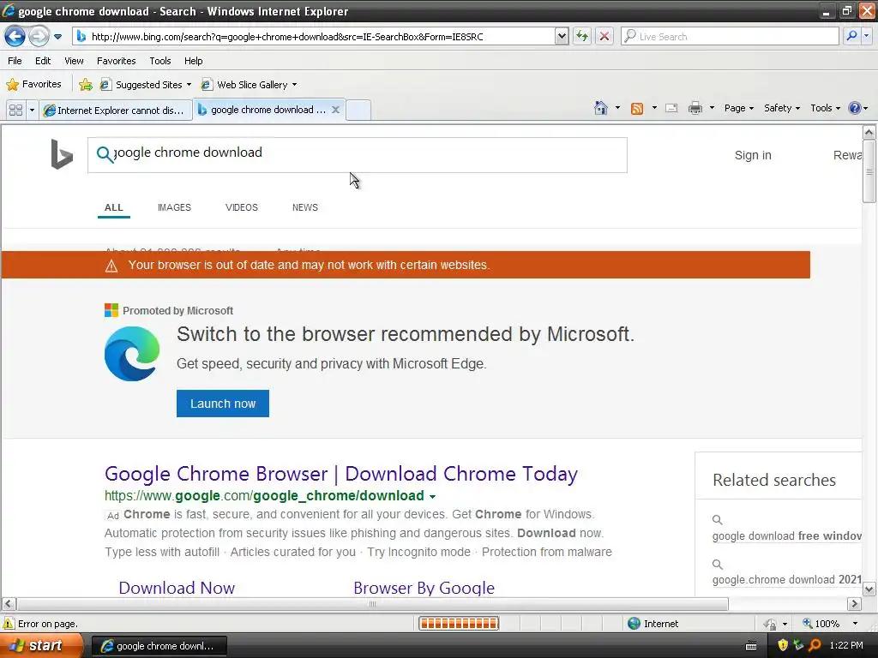
Task: Click the Bing logo
Action: point(62,154)
